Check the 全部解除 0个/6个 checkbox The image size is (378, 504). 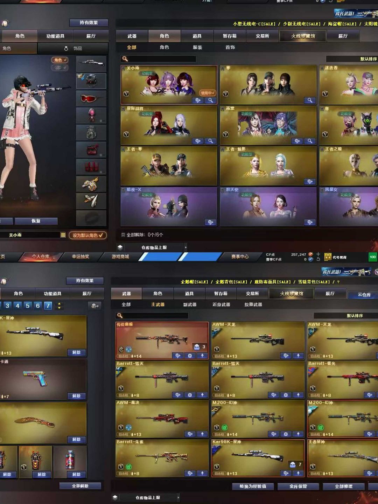coord(123,235)
